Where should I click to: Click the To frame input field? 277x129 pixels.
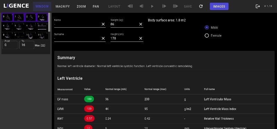point(27,45)
